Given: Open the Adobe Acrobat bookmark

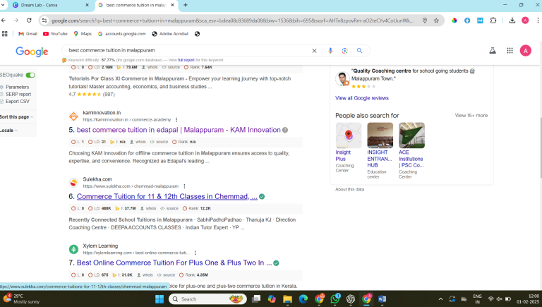Looking at the screenshot, I should 170,34.
